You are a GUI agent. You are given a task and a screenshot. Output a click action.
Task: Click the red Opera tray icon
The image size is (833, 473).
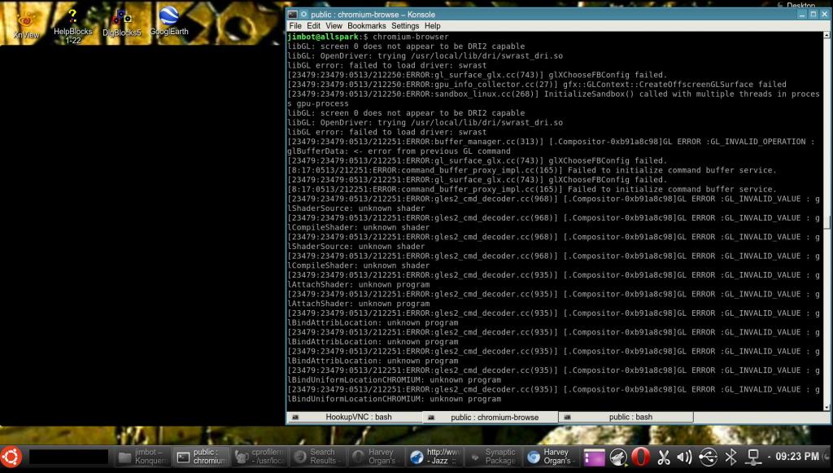(640, 458)
